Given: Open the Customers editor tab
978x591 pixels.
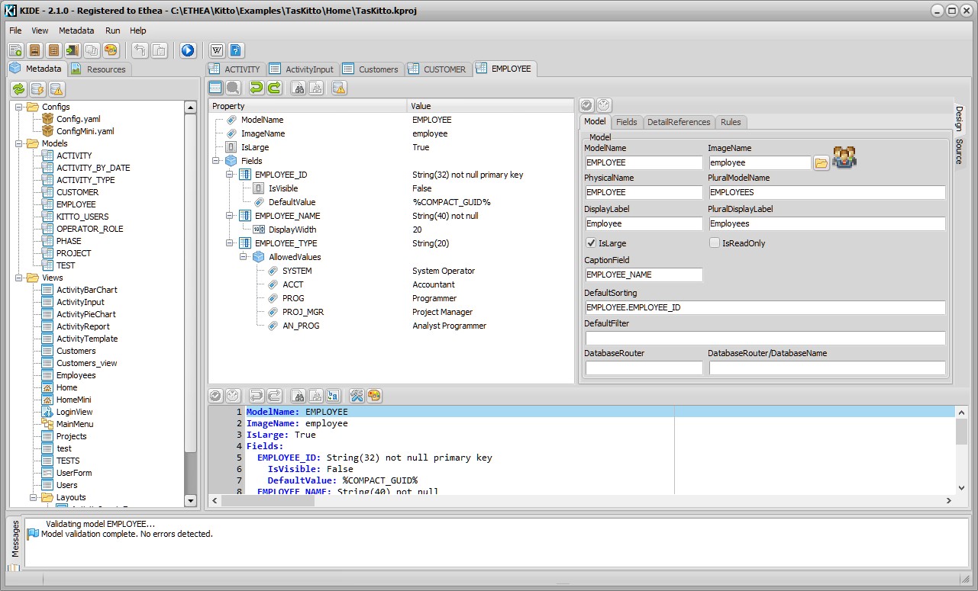Looking at the screenshot, I should coord(378,69).
